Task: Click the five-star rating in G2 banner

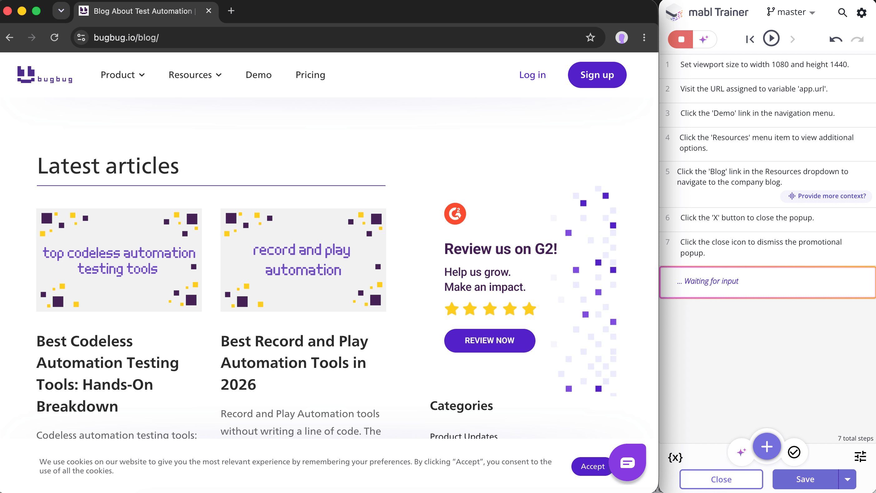Action: 490,308
